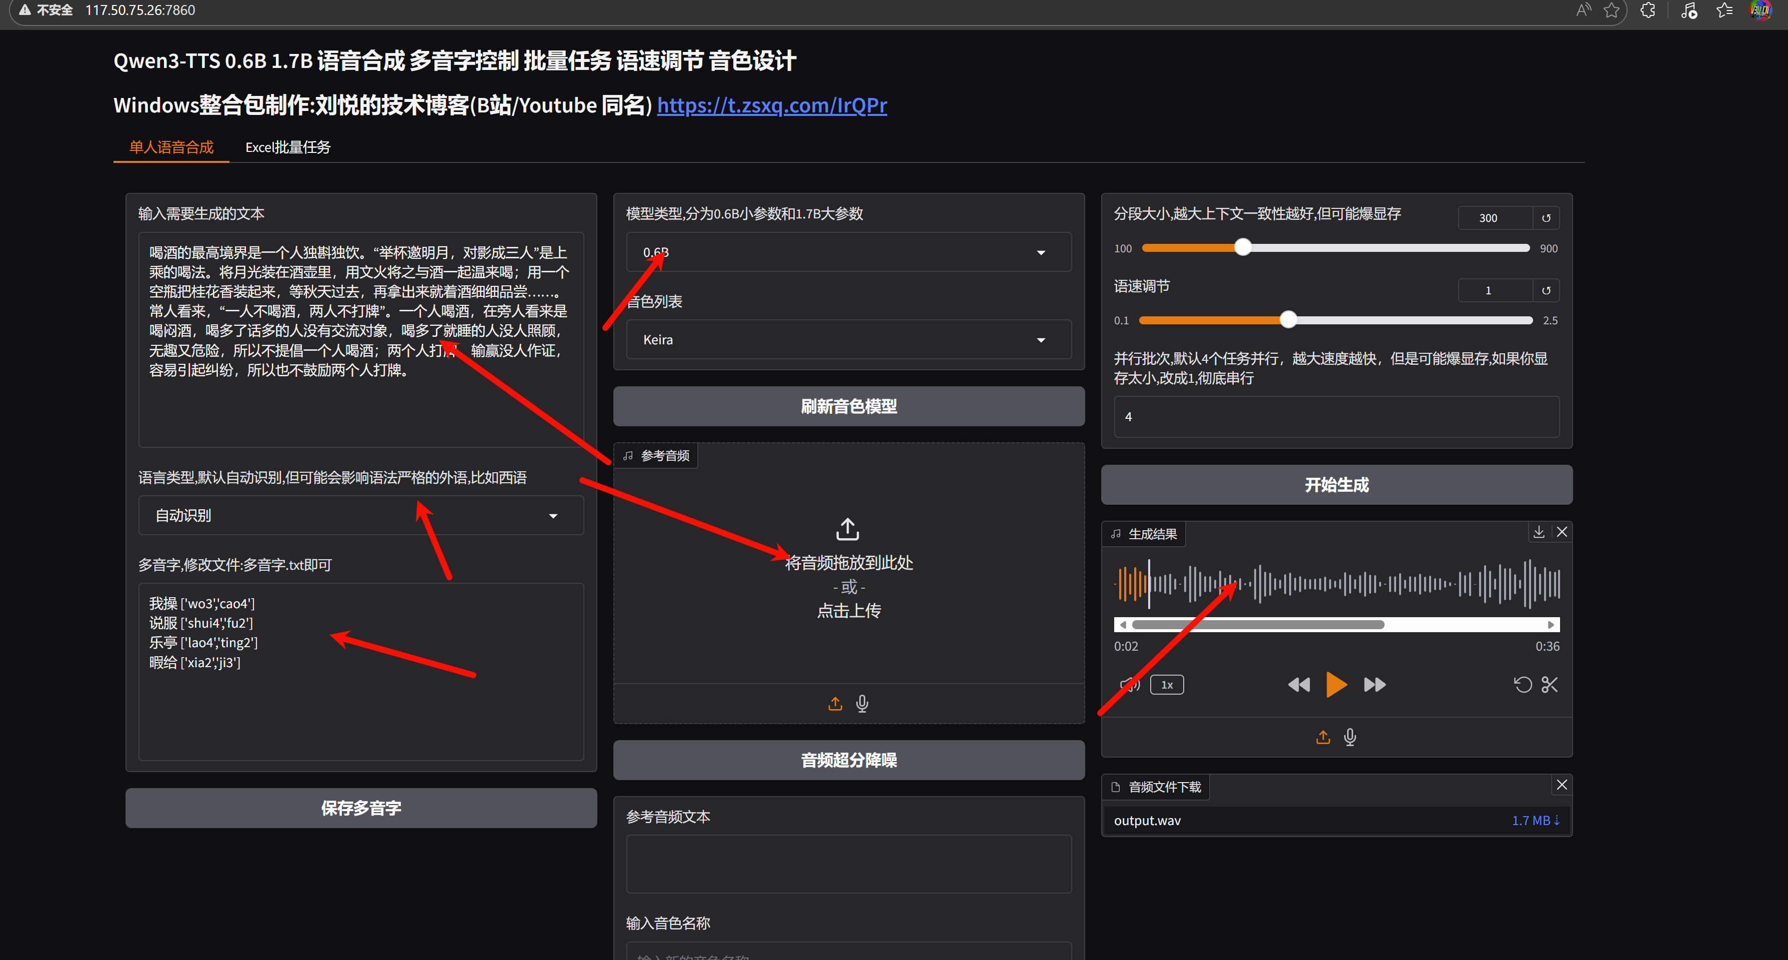The height and width of the screenshot is (960, 1788).
Task: Toggle the 1x playback speed button
Action: 1167,685
